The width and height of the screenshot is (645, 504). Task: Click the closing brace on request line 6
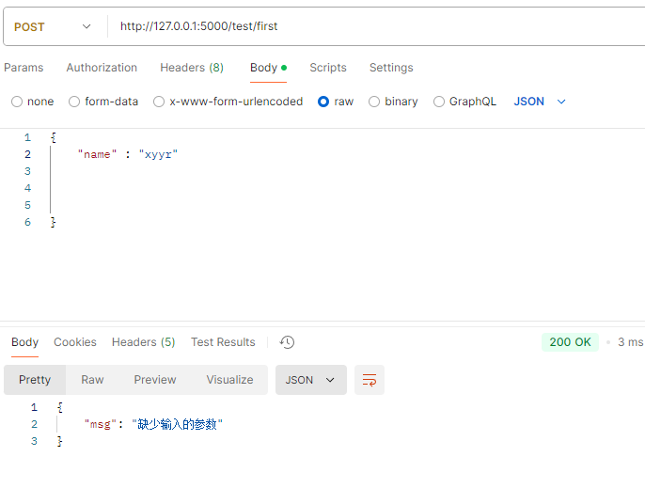tap(53, 222)
